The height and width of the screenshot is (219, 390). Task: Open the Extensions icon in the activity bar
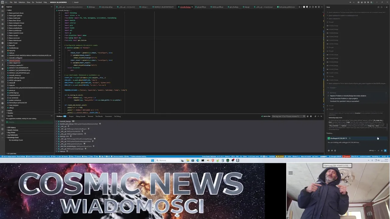[2, 34]
